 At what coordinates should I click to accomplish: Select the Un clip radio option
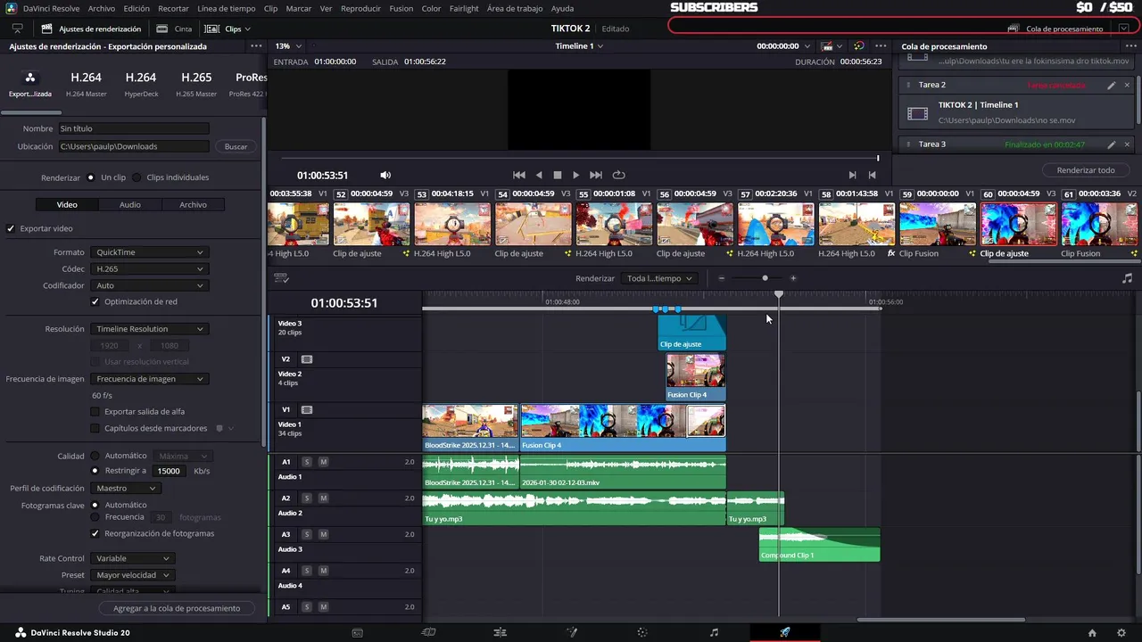[90, 177]
